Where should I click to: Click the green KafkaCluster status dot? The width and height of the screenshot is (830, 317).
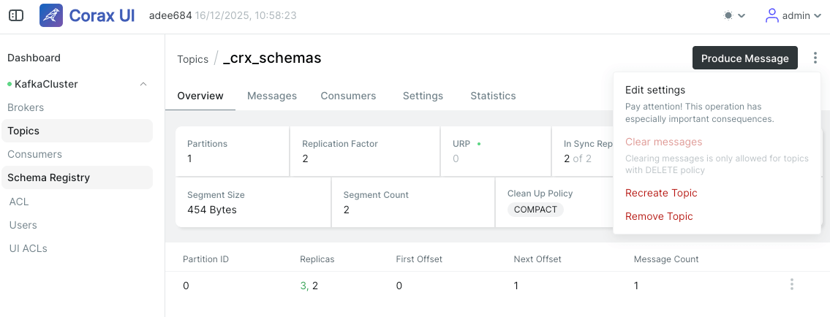tap(10, 84)
